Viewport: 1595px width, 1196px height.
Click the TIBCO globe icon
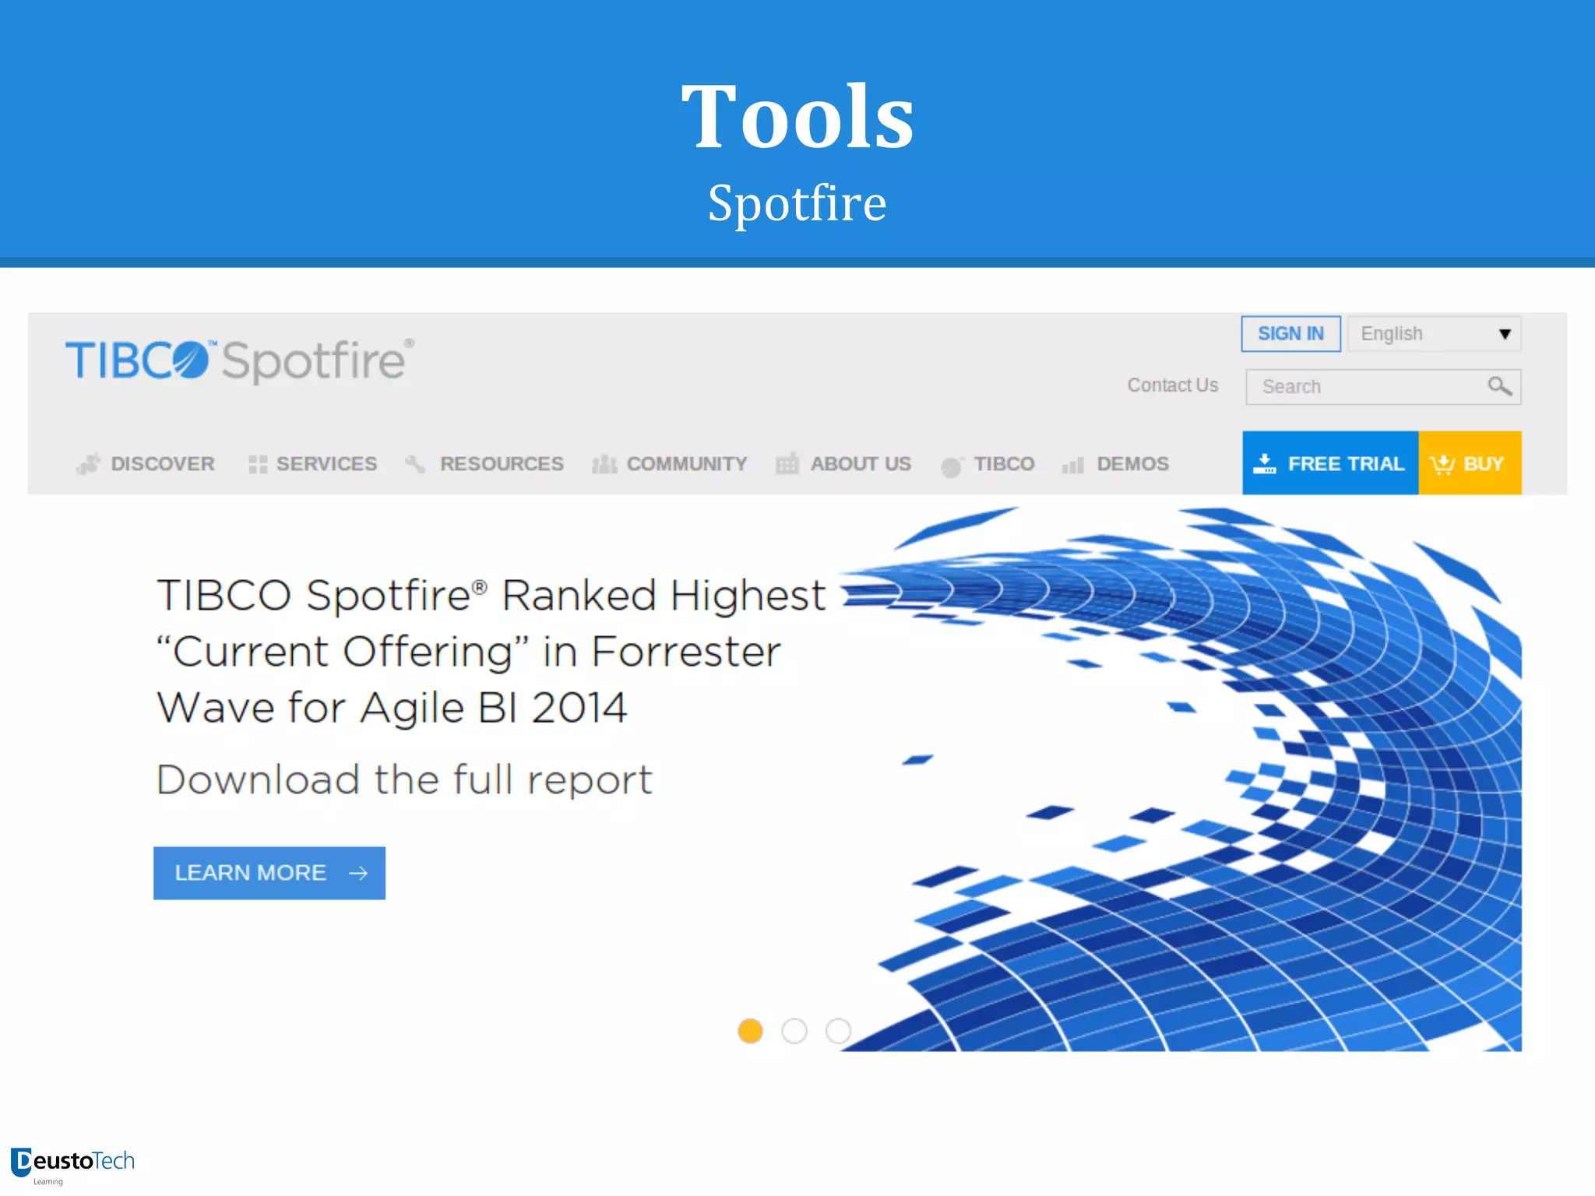pos(952,466)
